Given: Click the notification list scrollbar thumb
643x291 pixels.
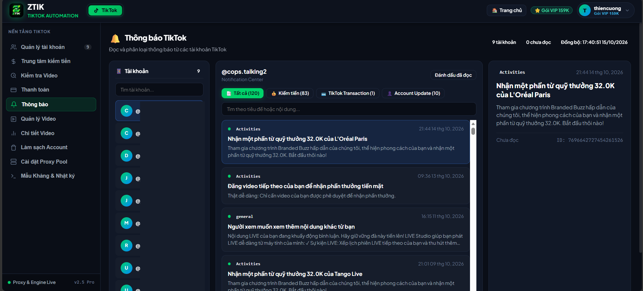Looking at the screenshot, I should tap(473, 131).
